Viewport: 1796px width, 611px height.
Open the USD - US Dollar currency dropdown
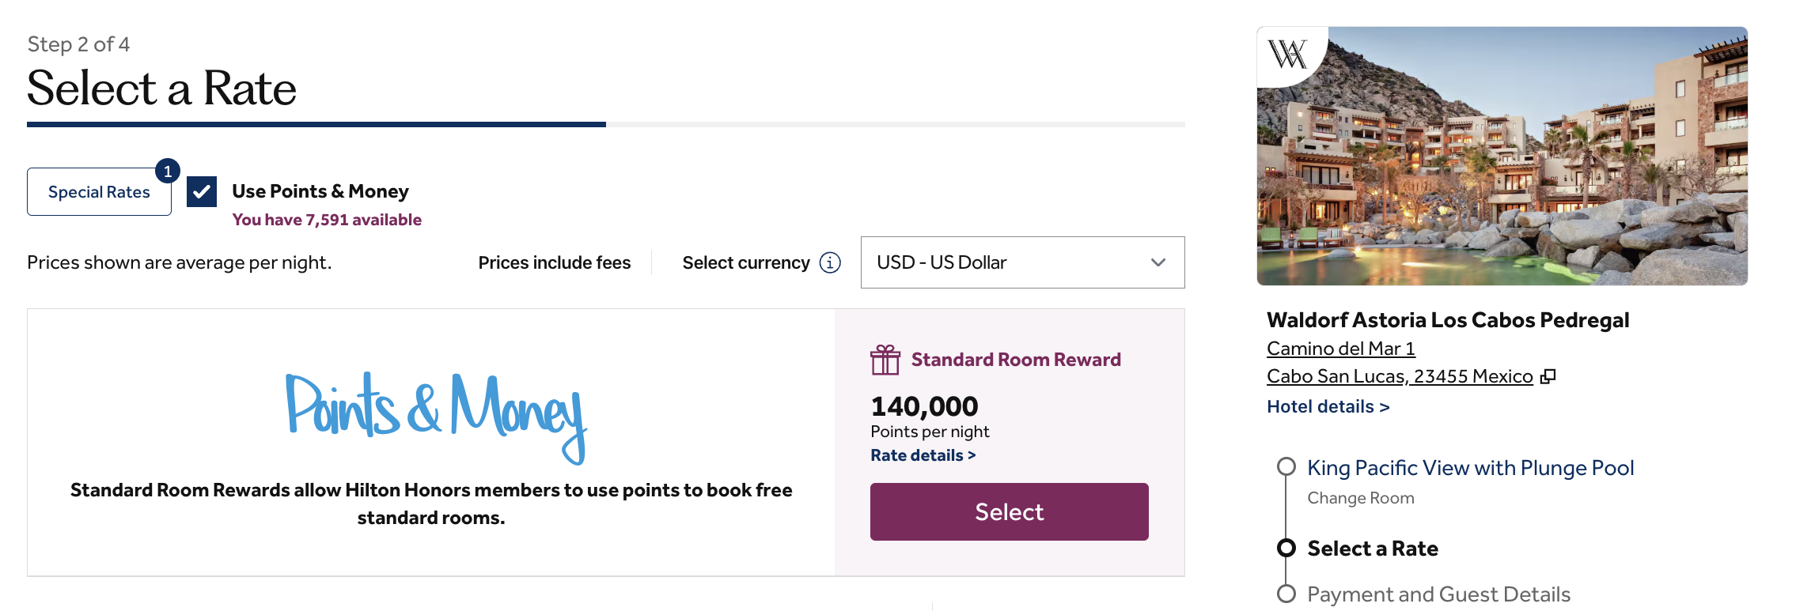[x=1022, y=262]
